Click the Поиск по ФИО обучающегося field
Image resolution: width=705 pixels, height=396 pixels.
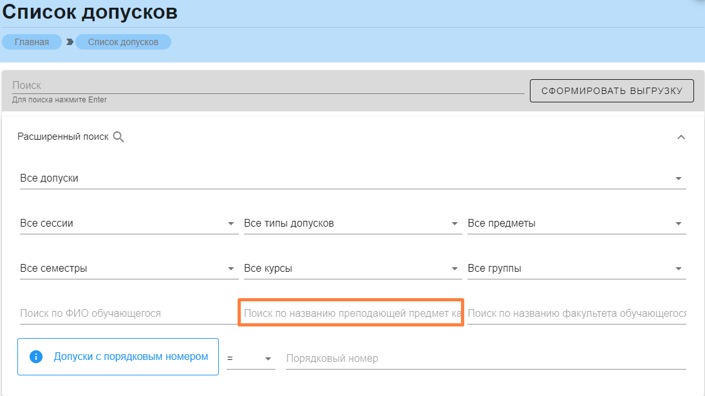[x=127, y=314]
